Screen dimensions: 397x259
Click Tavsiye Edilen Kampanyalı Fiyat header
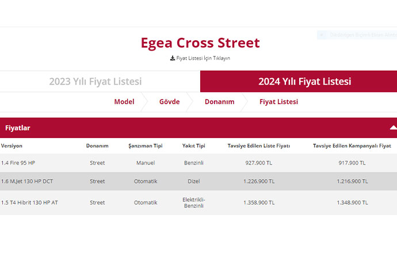point(352,146)
